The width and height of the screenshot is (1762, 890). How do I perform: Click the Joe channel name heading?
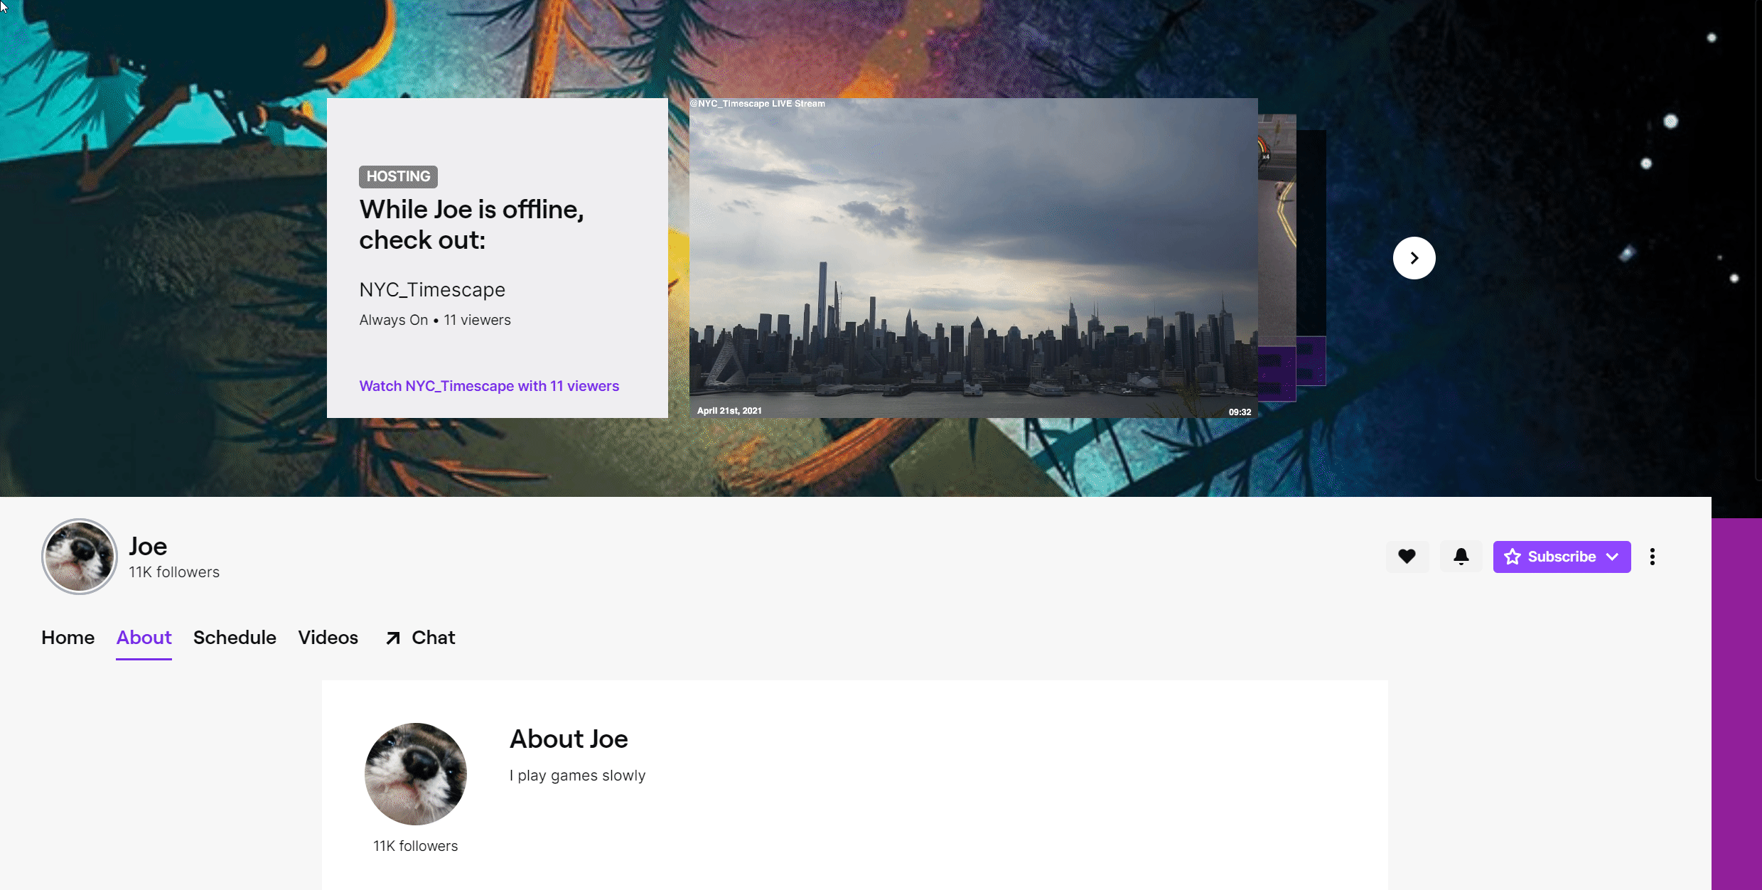click(148, 546)
